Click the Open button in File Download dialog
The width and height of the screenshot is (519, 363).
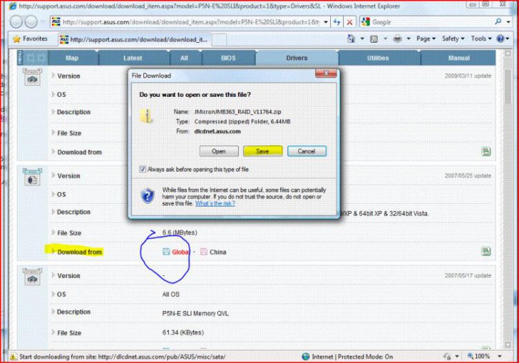[x=219, y=151]
